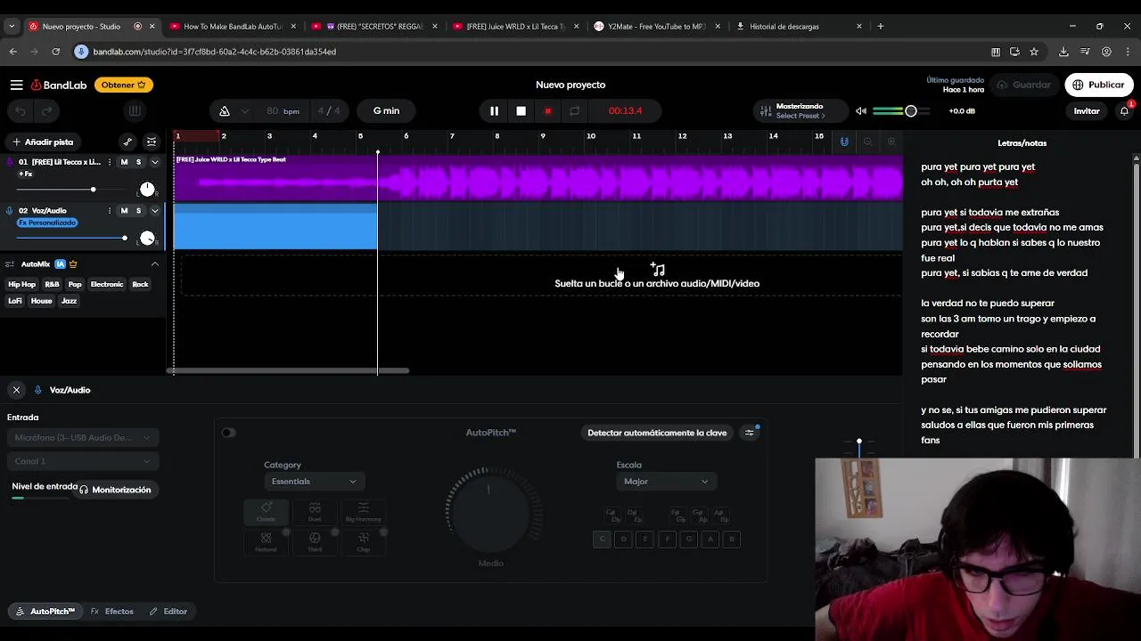Mute track 02 Voz/Audio

tap(124, 211)
